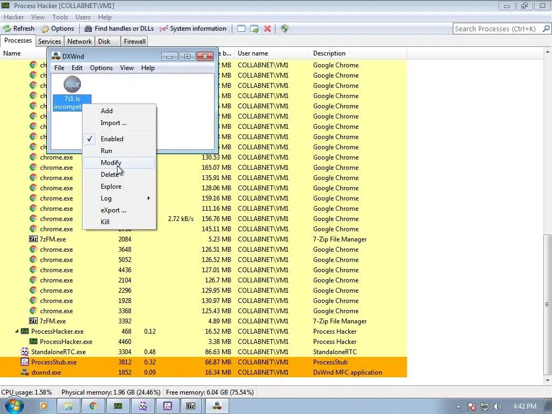The width and height of the screenshot is (552, 414).
Task: Choose Add in the context menu
Action: tap(119, 111)
